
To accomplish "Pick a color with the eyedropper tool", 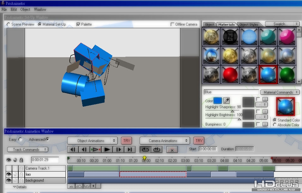I will tap(226, 100).
